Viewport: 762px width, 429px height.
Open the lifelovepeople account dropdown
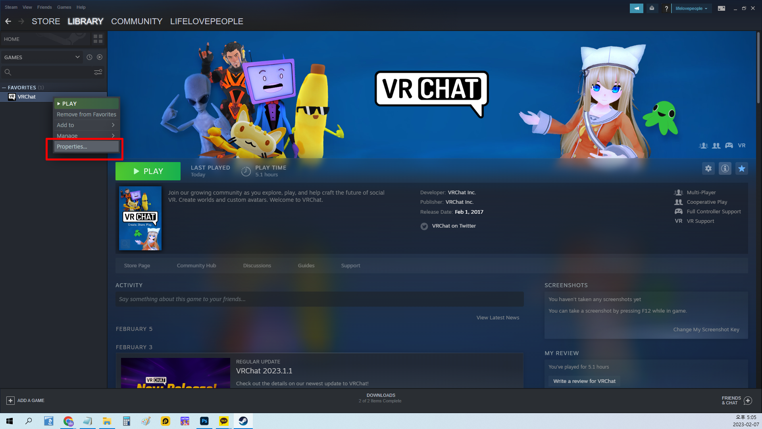[x=691, y=8]
